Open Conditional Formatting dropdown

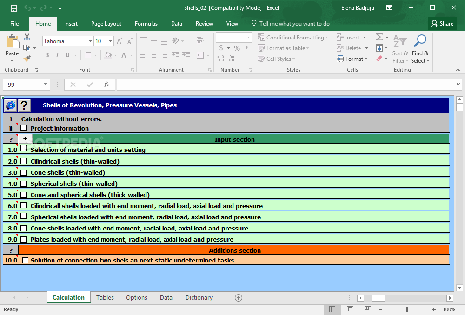[292, 38]
